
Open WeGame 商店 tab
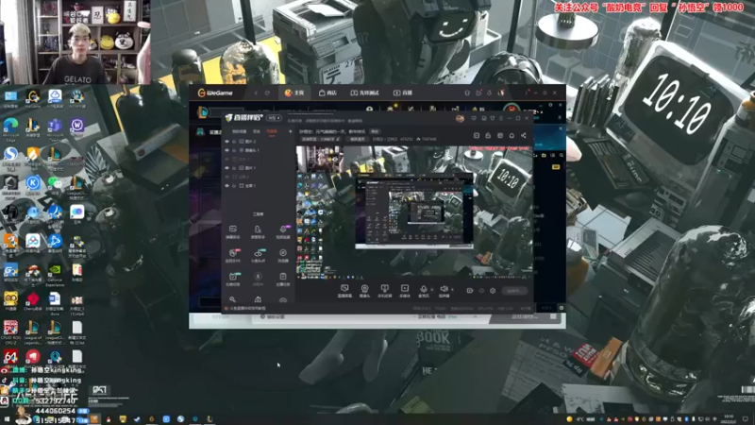[327, 93]
